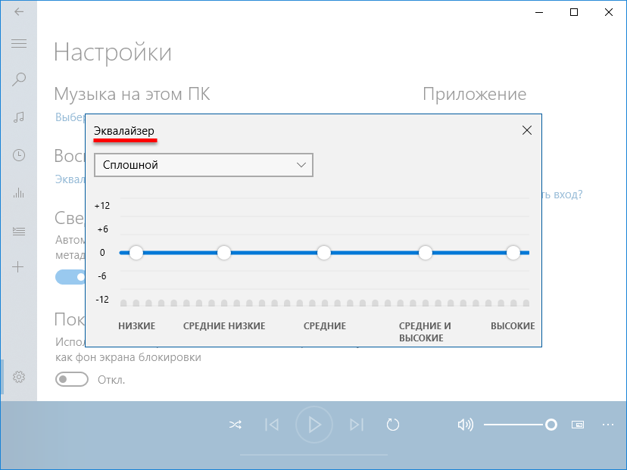
Task: Toggle shuffle playback
Action: (x=235, y=425)
